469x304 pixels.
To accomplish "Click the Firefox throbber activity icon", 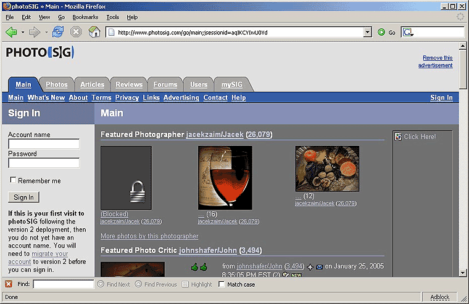I will (x=460, y=17).
